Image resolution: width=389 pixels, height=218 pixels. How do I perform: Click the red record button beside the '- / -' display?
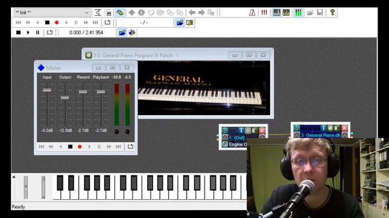[57, 22]
